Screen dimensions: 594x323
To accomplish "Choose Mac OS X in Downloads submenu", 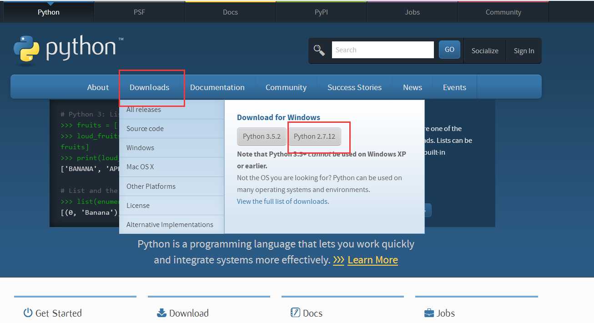I will pyautogui.click(x=171, y=167).
